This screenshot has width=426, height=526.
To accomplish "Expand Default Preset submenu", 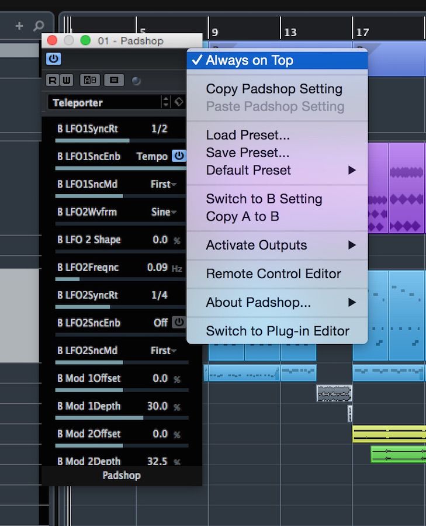I will pos(277,170).
